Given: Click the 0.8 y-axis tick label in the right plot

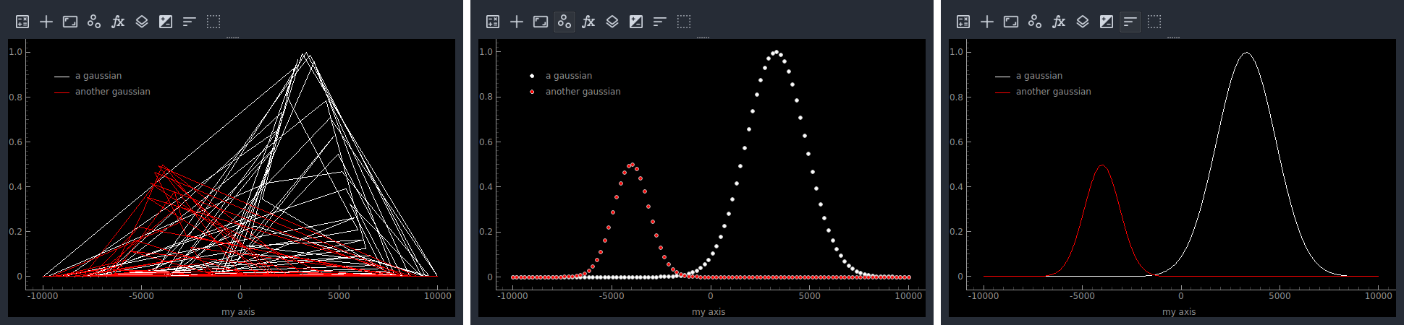Looking at the screenshot, I should [956, 97].
